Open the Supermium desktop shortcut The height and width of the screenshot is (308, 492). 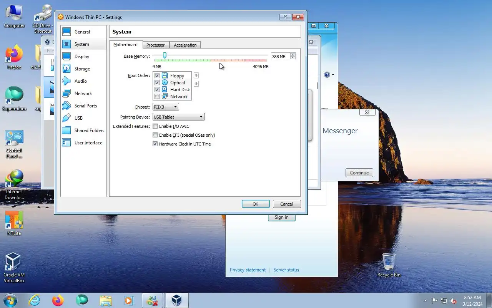coord(14,99)
